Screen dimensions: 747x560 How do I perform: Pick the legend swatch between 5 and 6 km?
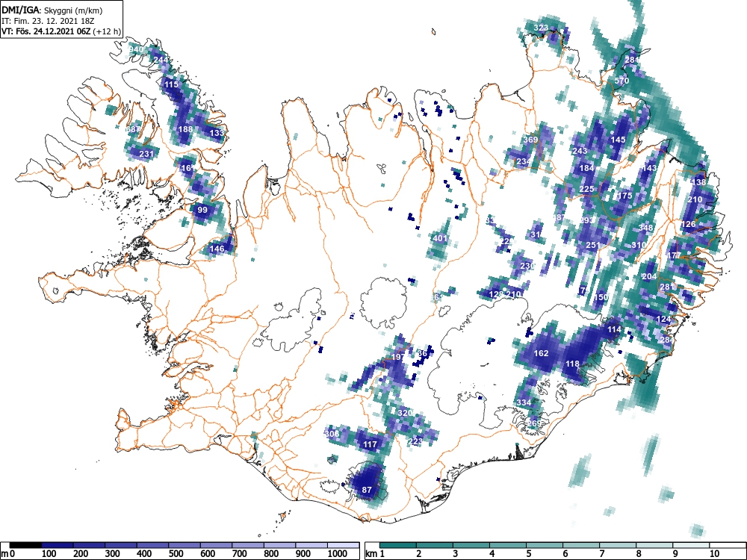point(544,545)
